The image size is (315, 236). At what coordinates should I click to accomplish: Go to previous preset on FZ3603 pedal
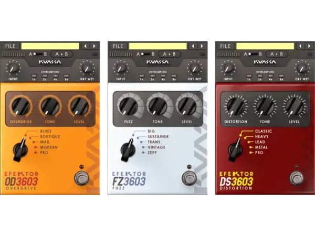pyautogui.click(x=193, y=46)
